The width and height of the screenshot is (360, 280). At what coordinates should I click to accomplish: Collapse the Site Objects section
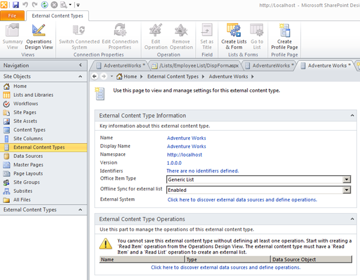(x=80, y=77)
